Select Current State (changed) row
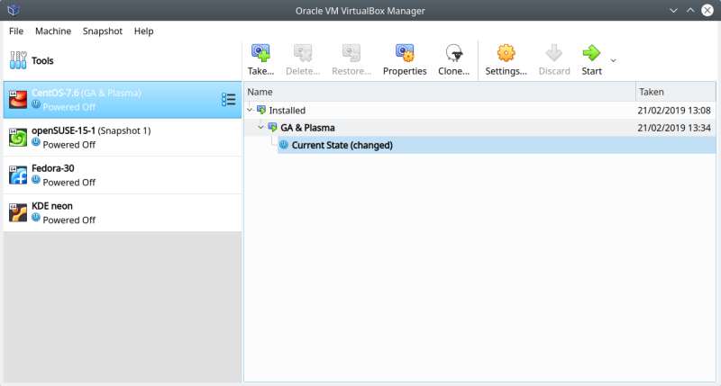This screenshot has height=386, width=721. click(497, 145)
